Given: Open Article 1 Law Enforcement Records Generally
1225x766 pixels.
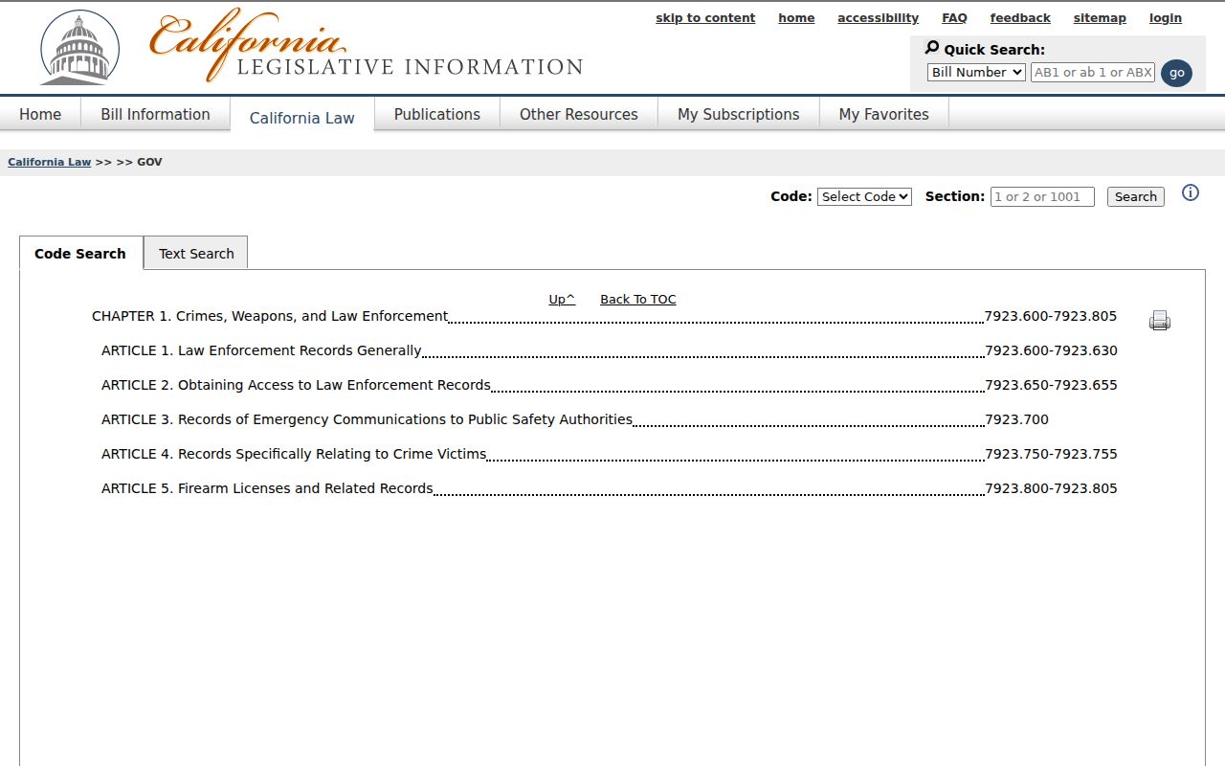Looking at the screenshot, I should click(x=261, y=350).
